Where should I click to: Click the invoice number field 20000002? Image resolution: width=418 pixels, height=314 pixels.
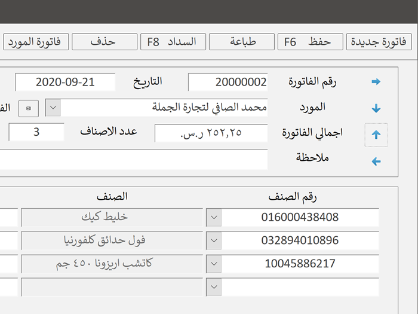click(228, 83)
